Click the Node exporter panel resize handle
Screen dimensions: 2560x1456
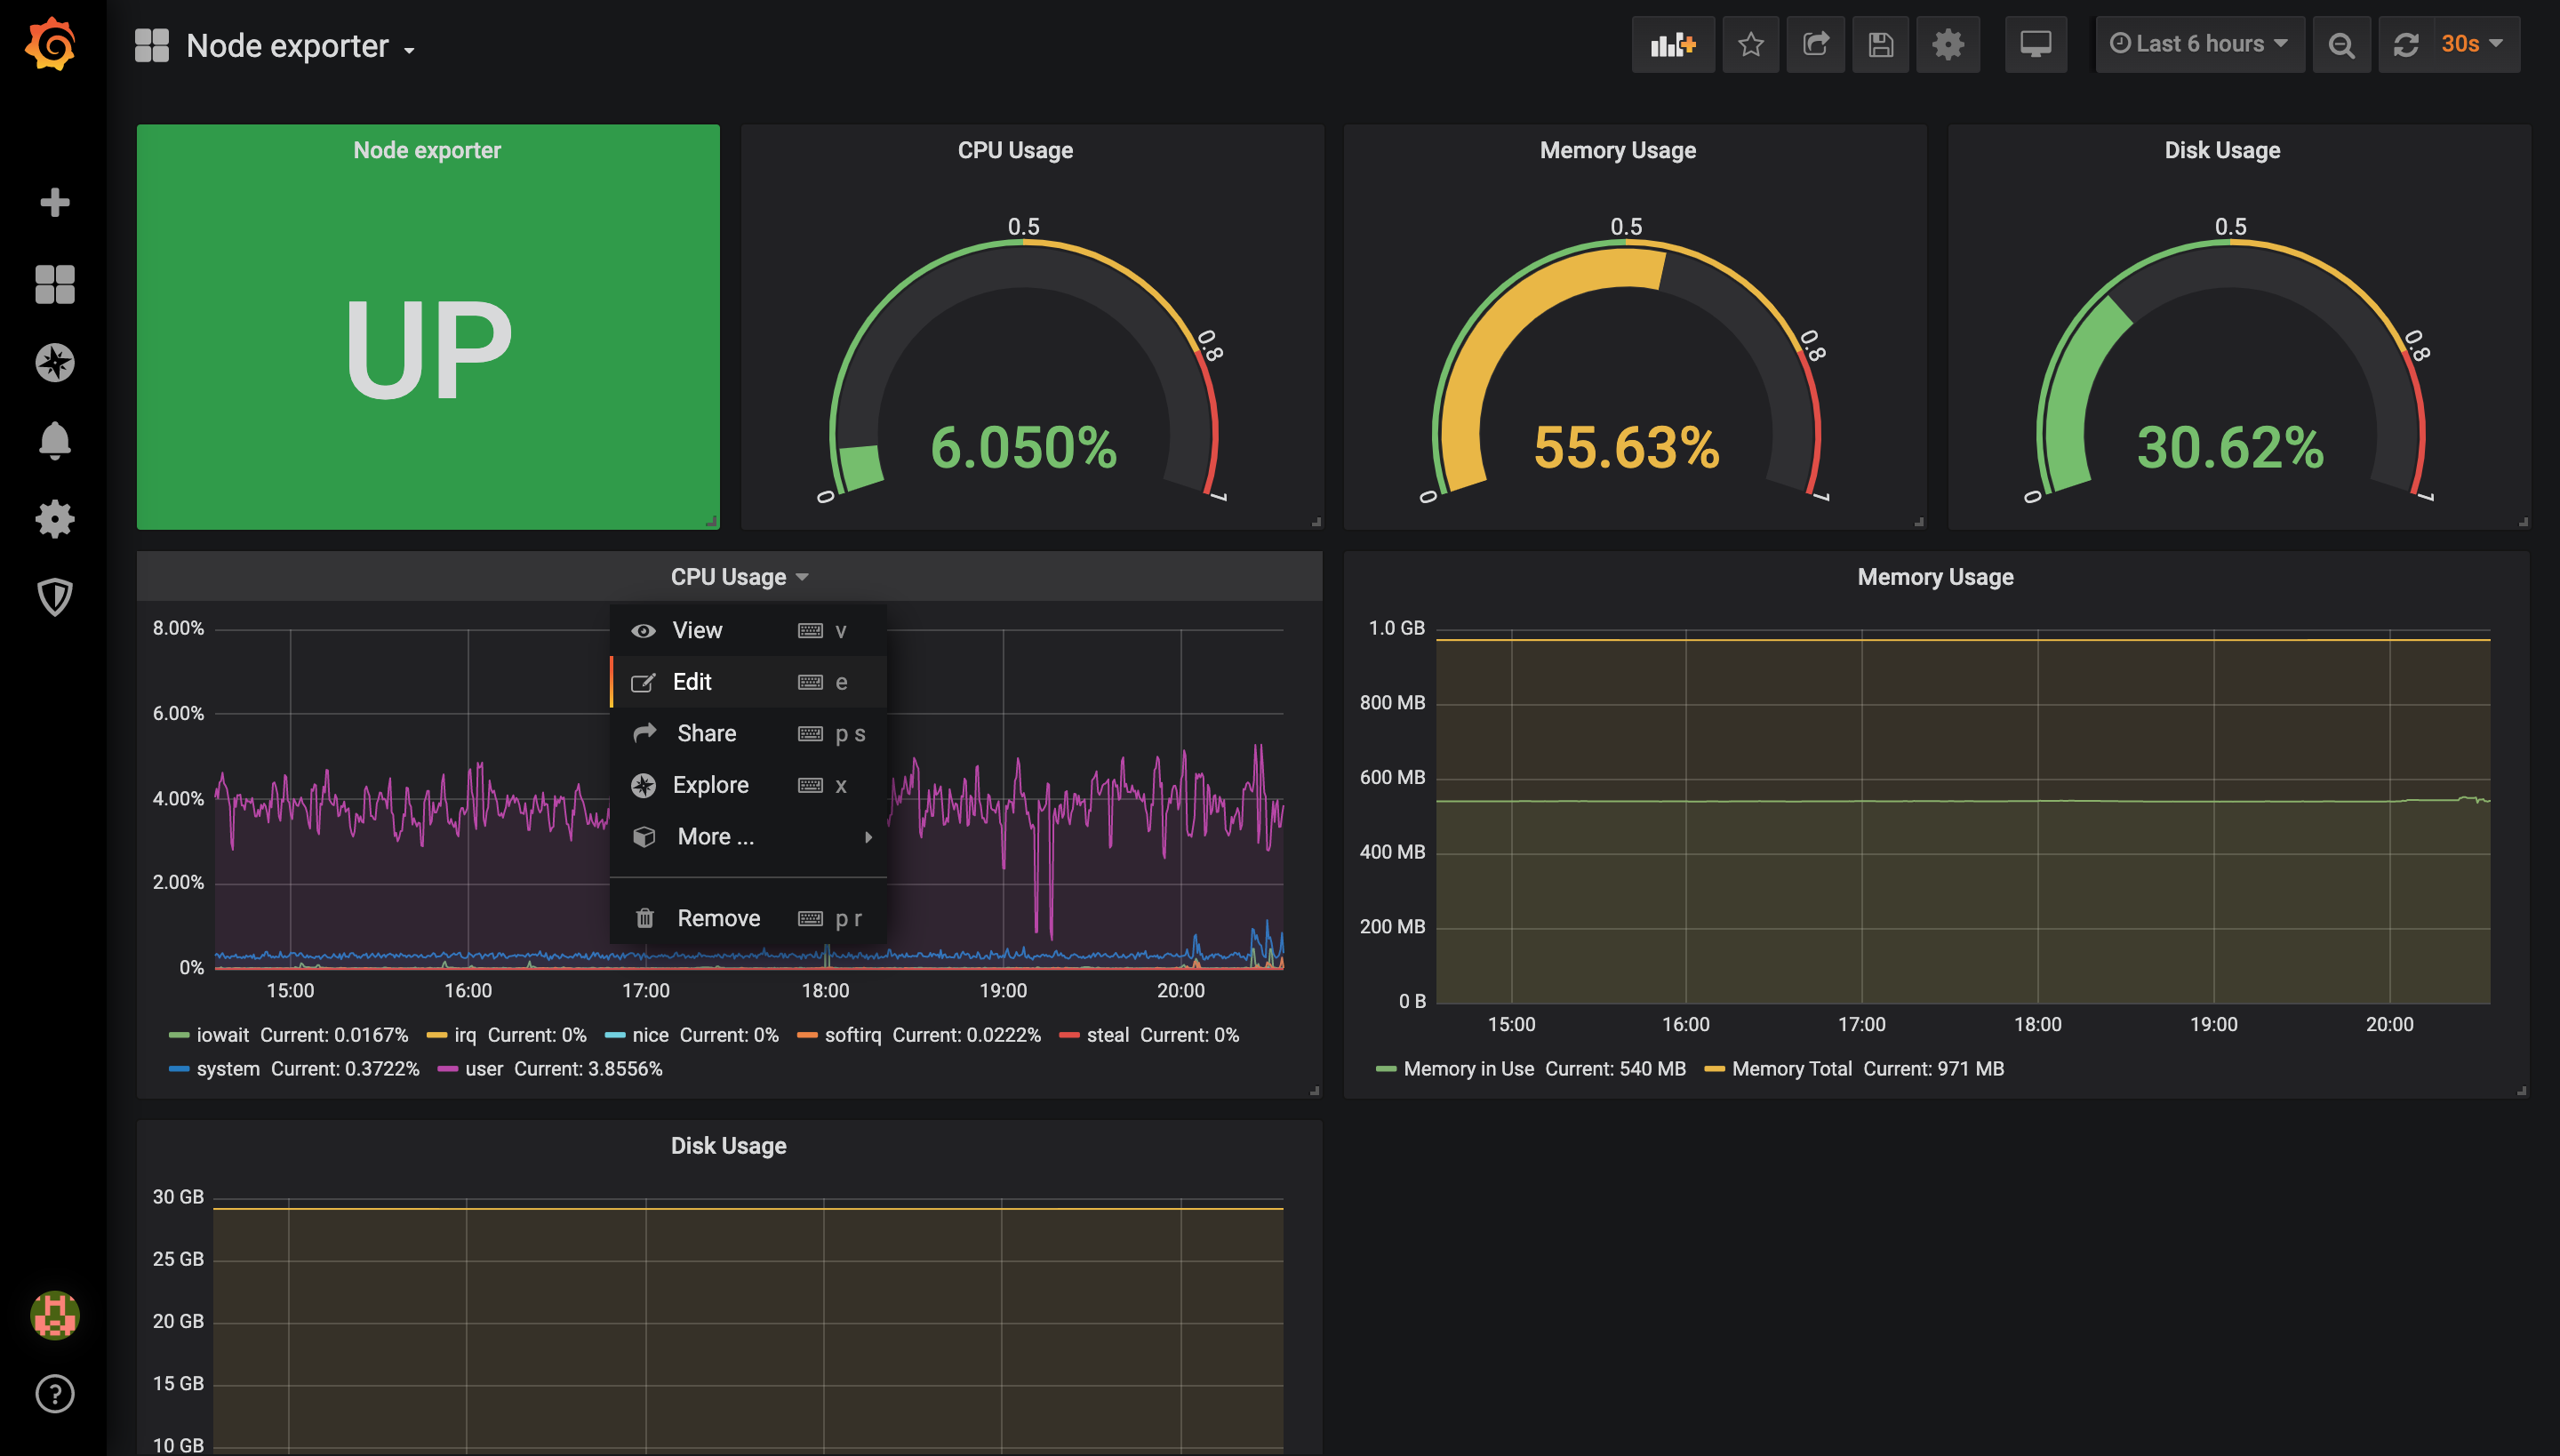click(711, 521)
